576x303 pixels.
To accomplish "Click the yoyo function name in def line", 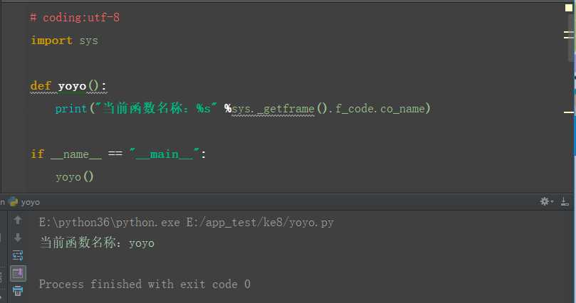I will tap(72, 86).
